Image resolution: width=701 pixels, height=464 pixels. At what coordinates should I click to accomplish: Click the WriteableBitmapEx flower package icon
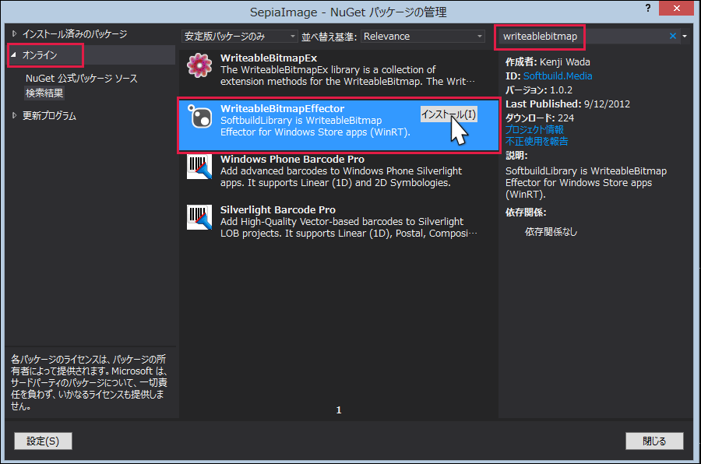(199, 65)
